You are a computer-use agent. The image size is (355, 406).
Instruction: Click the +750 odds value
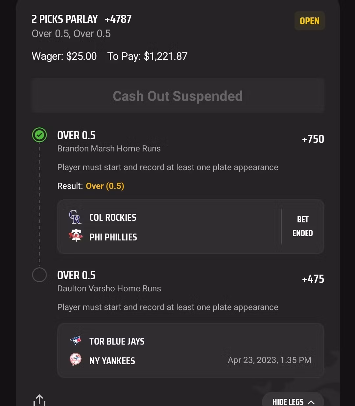tap(313, 139)
